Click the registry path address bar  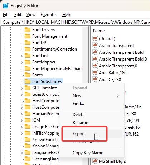pyautogui.click(x=75, y=22)
